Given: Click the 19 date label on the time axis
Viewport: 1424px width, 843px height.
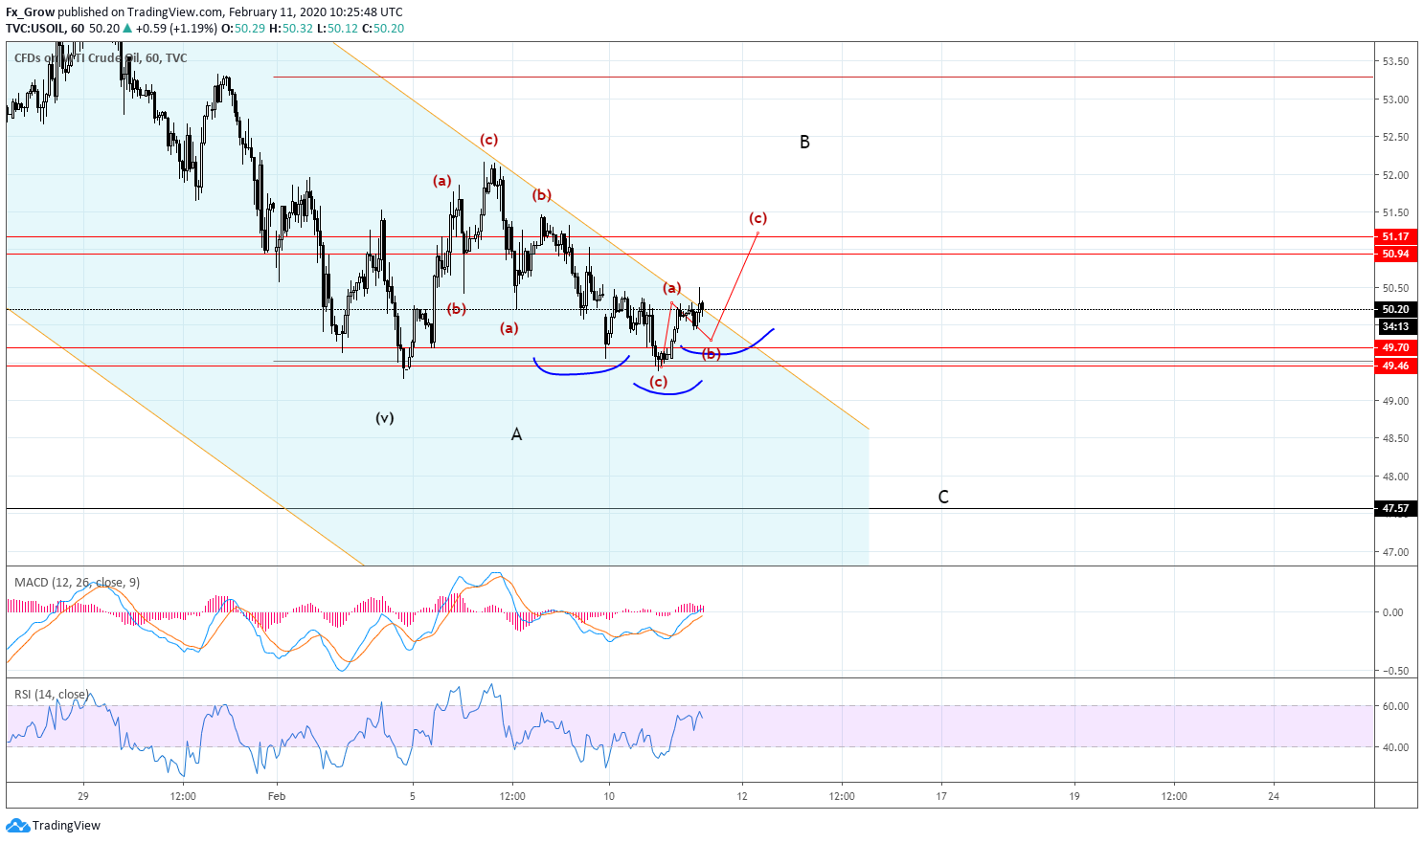Looking at the screenshot, I should [x=1074, y=796].
